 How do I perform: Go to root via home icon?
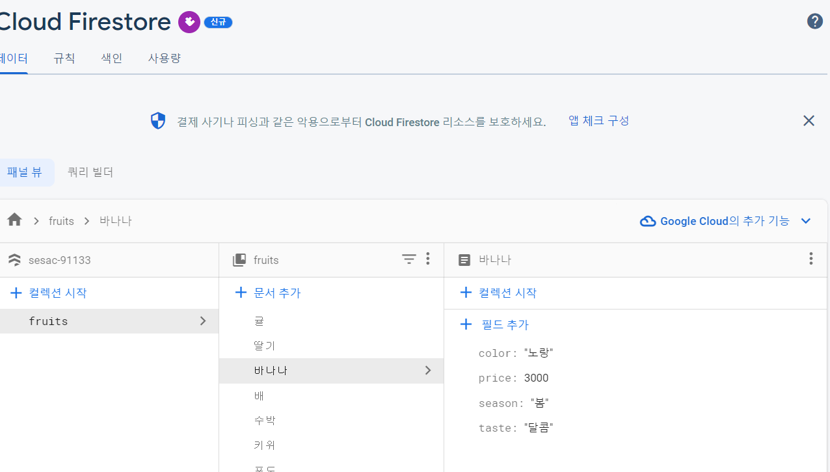pos(15,220)
